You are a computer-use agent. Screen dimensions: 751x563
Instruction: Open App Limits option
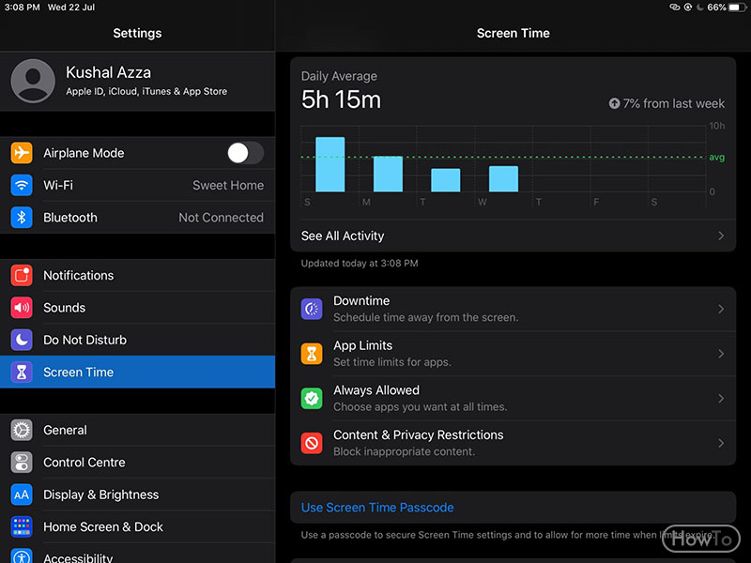point(513,354)
